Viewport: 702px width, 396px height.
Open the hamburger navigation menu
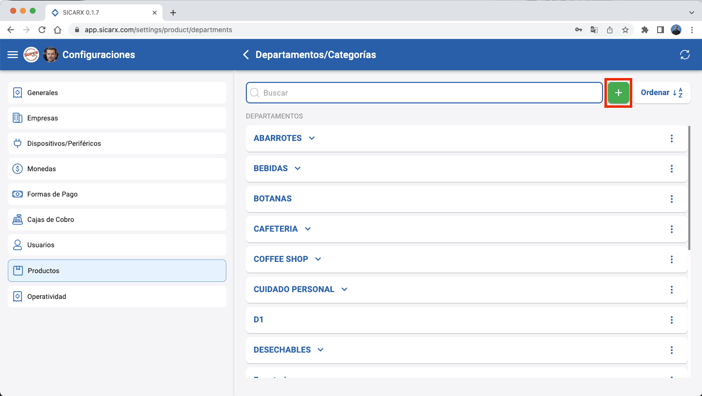point(13,55)
